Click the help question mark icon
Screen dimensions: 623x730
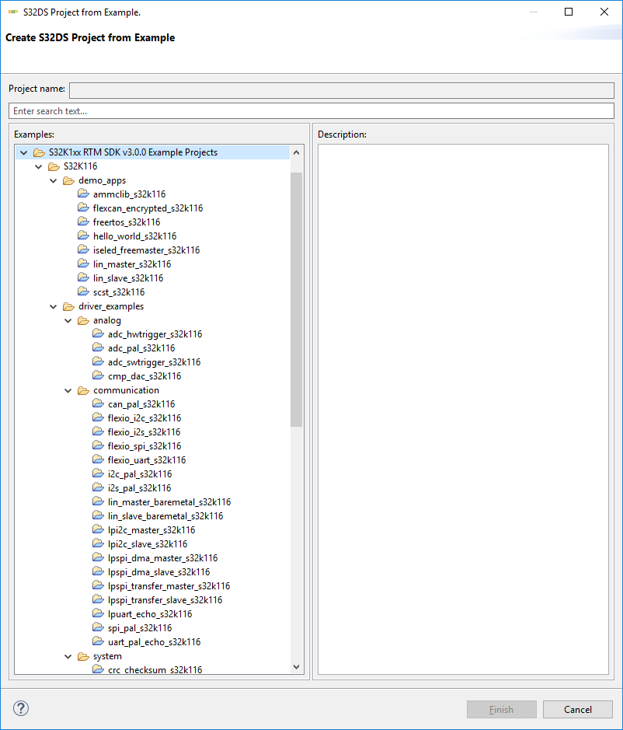[21, 708]
